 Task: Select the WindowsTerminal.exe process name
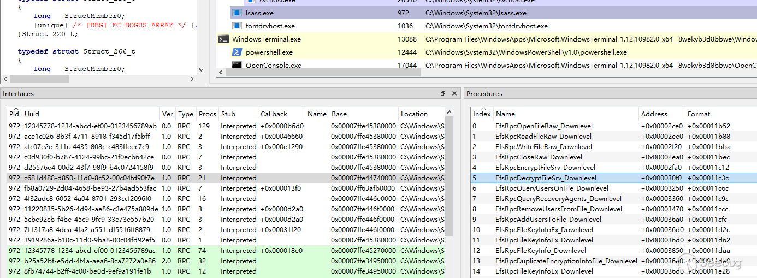tap(267, 39)
